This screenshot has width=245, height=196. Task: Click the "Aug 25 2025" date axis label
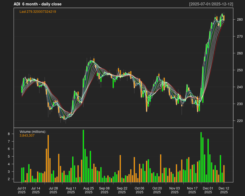[x=88, y=190]
